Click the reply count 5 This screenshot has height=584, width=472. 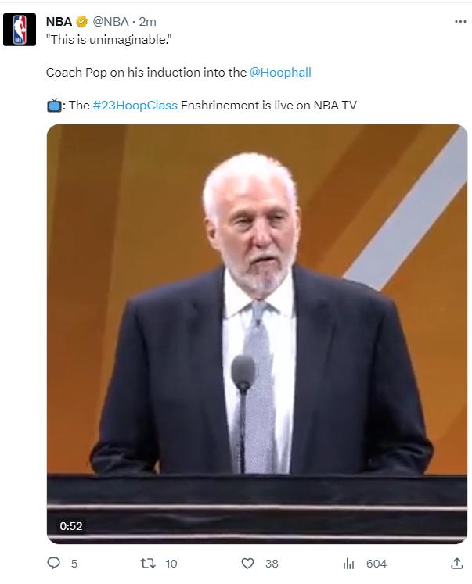[x=74, y=564]
